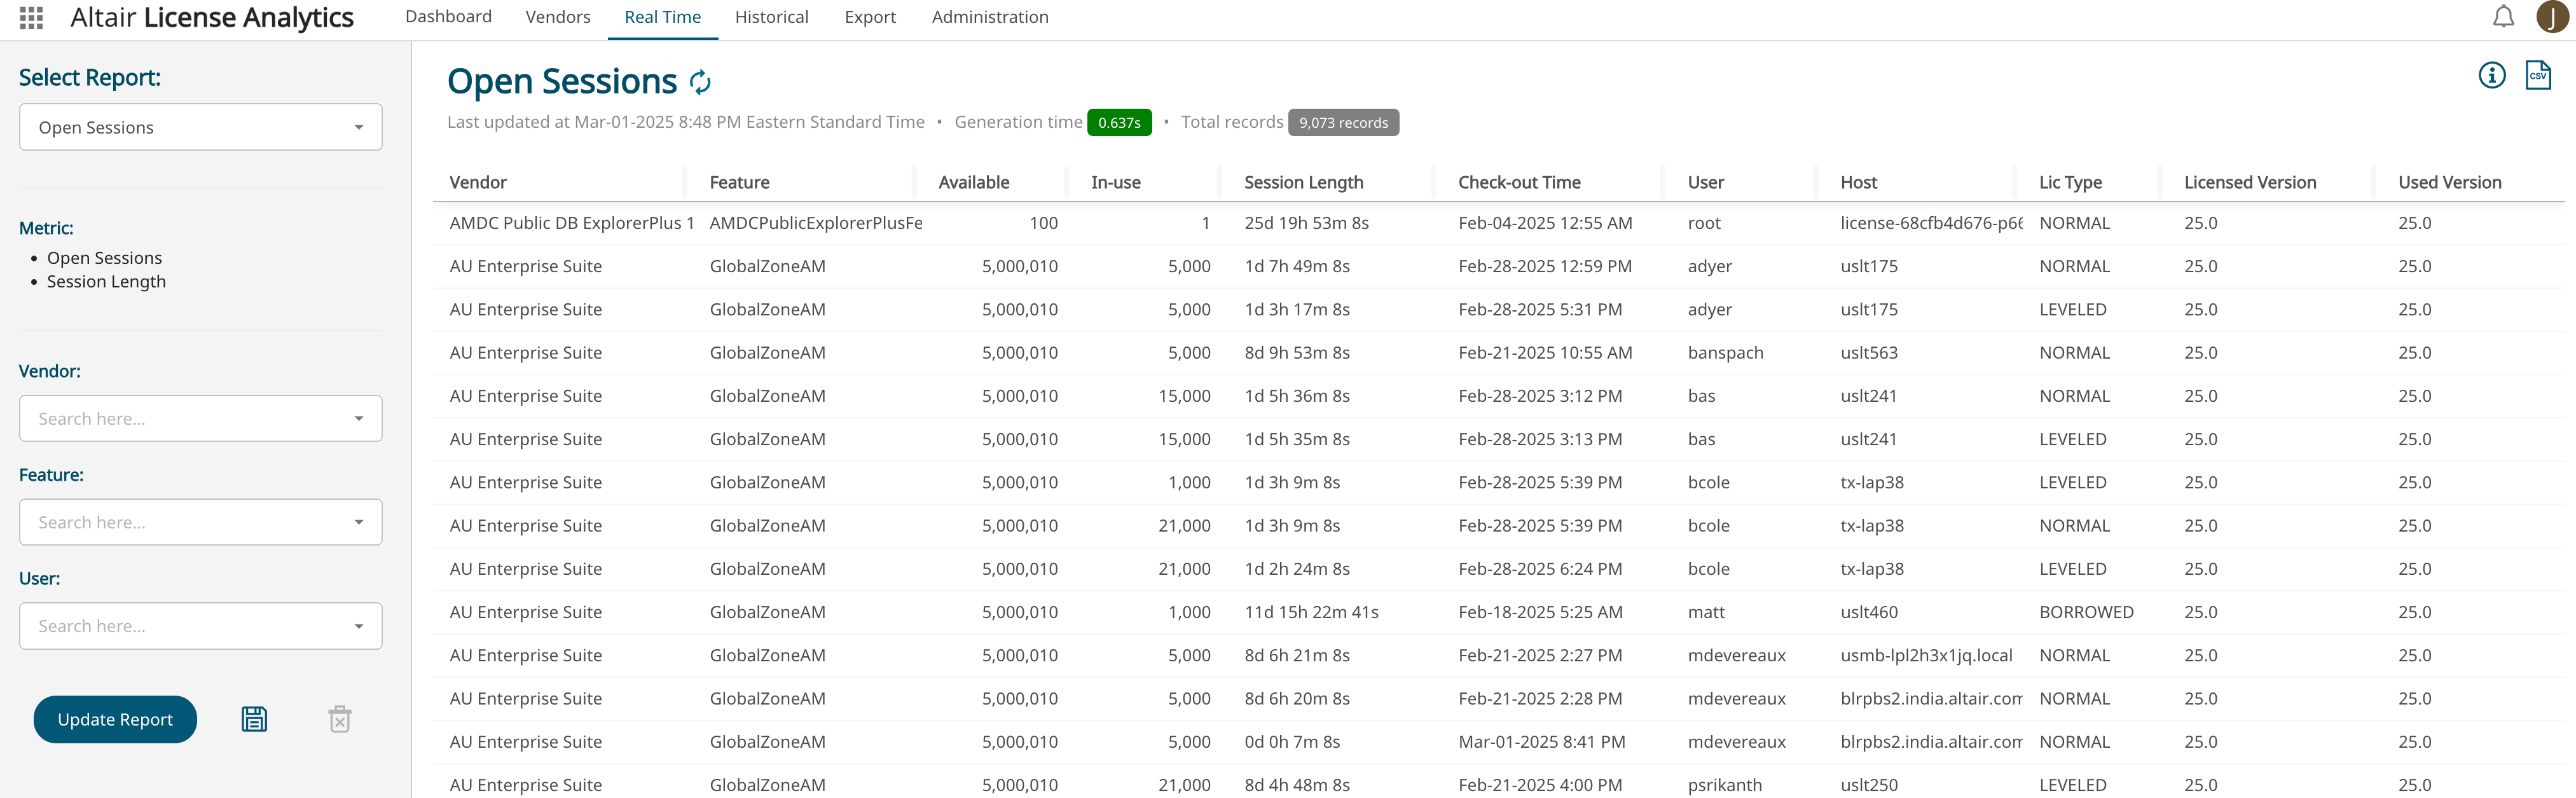
Task: Go to the Dashboard tab
Action: tap(448, 17)
